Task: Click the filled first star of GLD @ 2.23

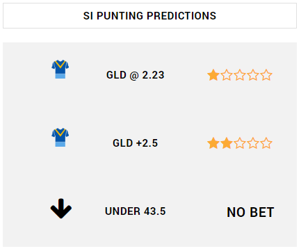Action: [x=213, y=75]
